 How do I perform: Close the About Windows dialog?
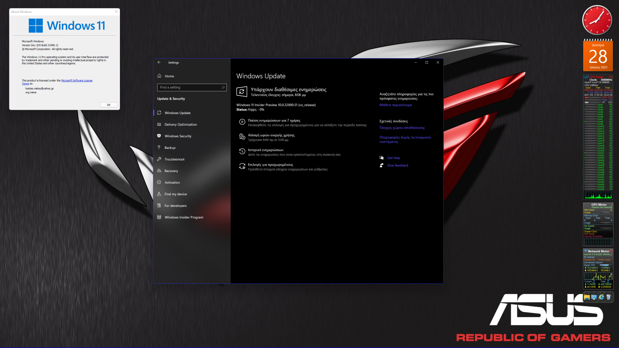click(116, 12)
